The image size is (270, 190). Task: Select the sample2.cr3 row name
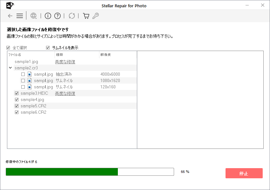coord(26,68)
